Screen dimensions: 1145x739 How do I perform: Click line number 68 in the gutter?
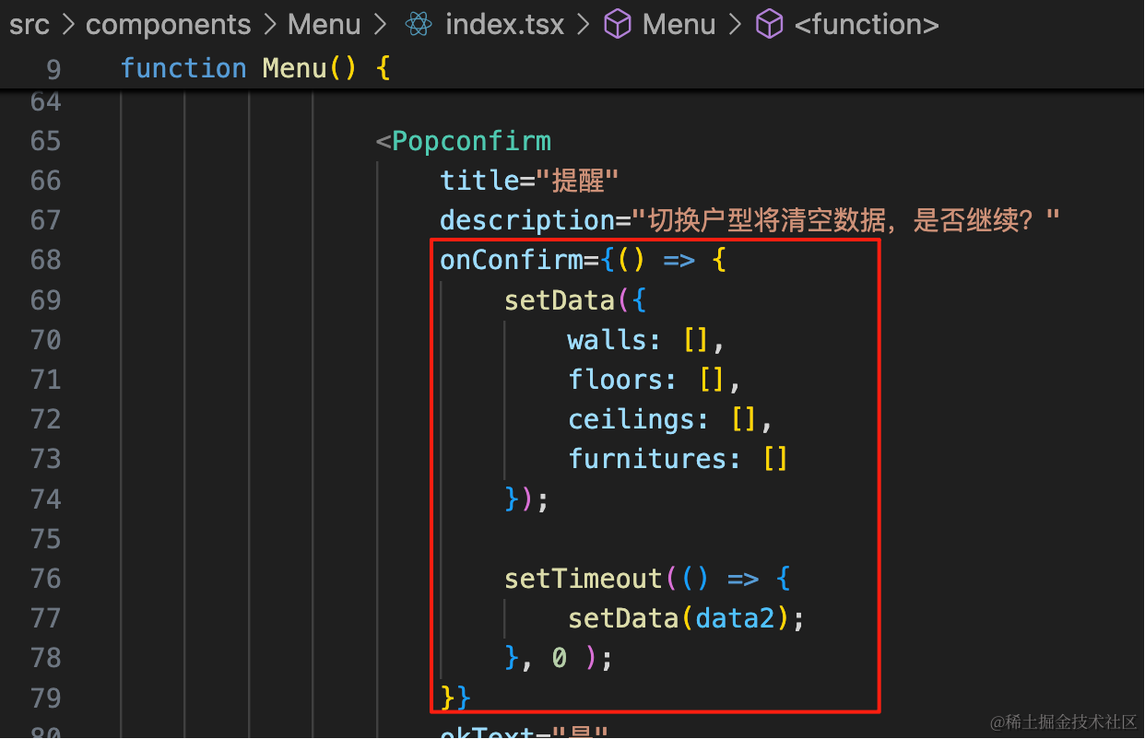click(45, 260)
